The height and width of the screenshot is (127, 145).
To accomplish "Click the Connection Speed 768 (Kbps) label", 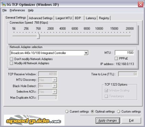I will 29,23.
